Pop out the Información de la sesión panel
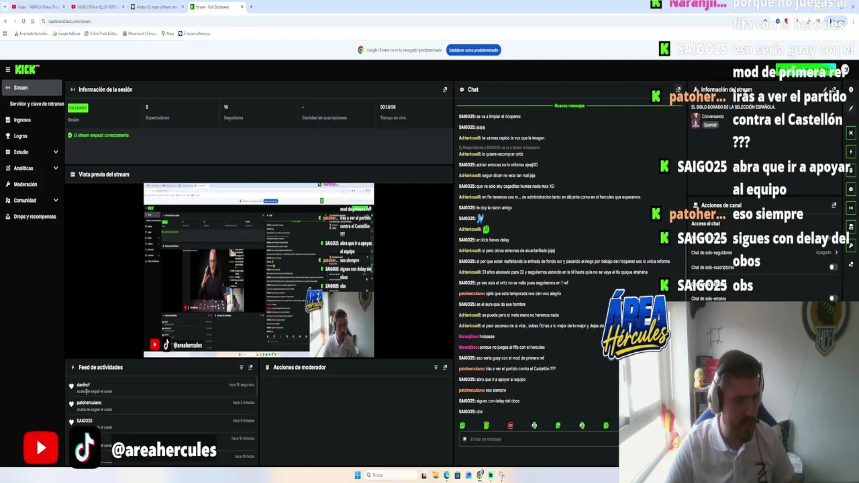859x483 pixels. click(444, 89)
